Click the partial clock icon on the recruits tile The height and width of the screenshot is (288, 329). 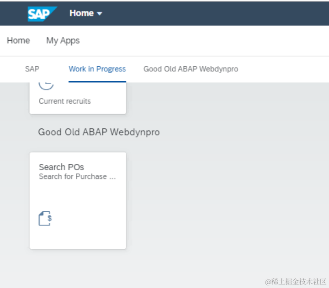coord(46,86)
